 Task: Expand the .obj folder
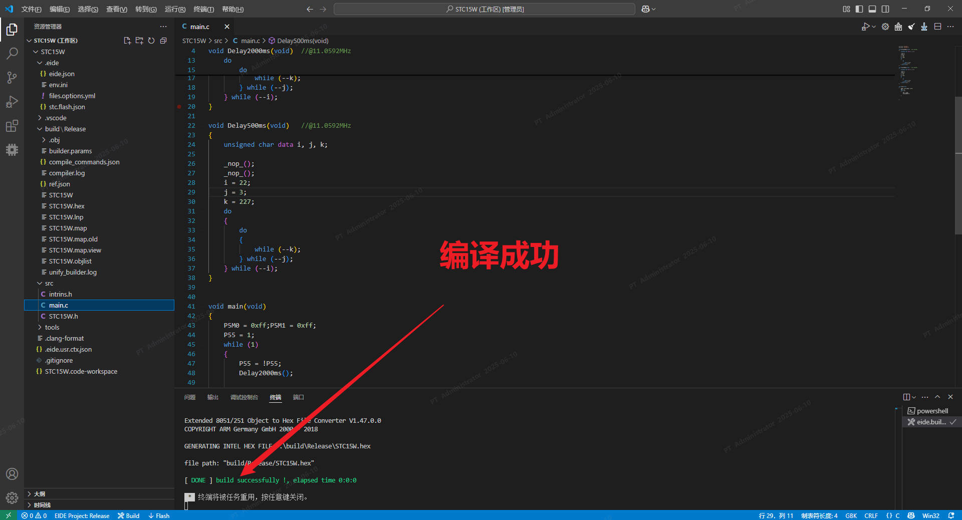(44, 140)
